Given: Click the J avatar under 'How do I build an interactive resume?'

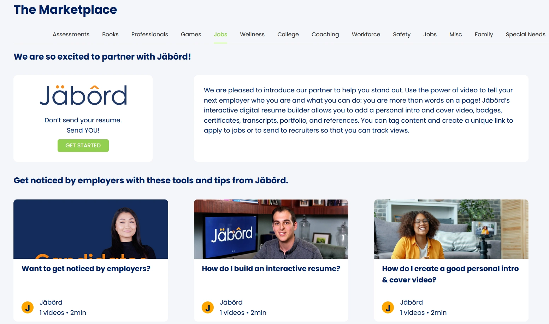Looking at the screenshot, I should pos(208,307).
